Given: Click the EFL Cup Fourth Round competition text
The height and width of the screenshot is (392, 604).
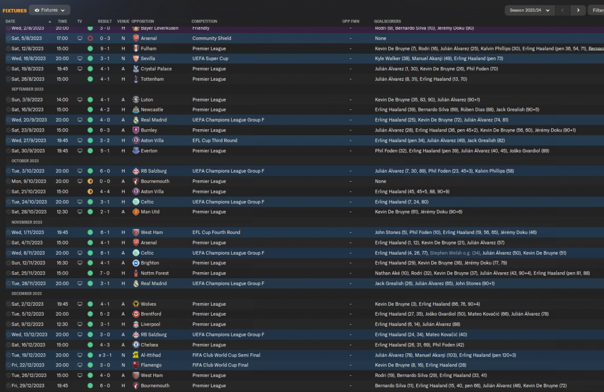Looking at the screenshot, I should (x=216, y=233).
